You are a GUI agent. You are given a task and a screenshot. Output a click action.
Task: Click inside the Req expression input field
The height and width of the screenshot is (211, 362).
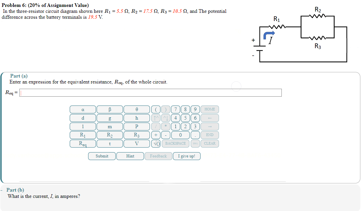(x=150, y=92)
